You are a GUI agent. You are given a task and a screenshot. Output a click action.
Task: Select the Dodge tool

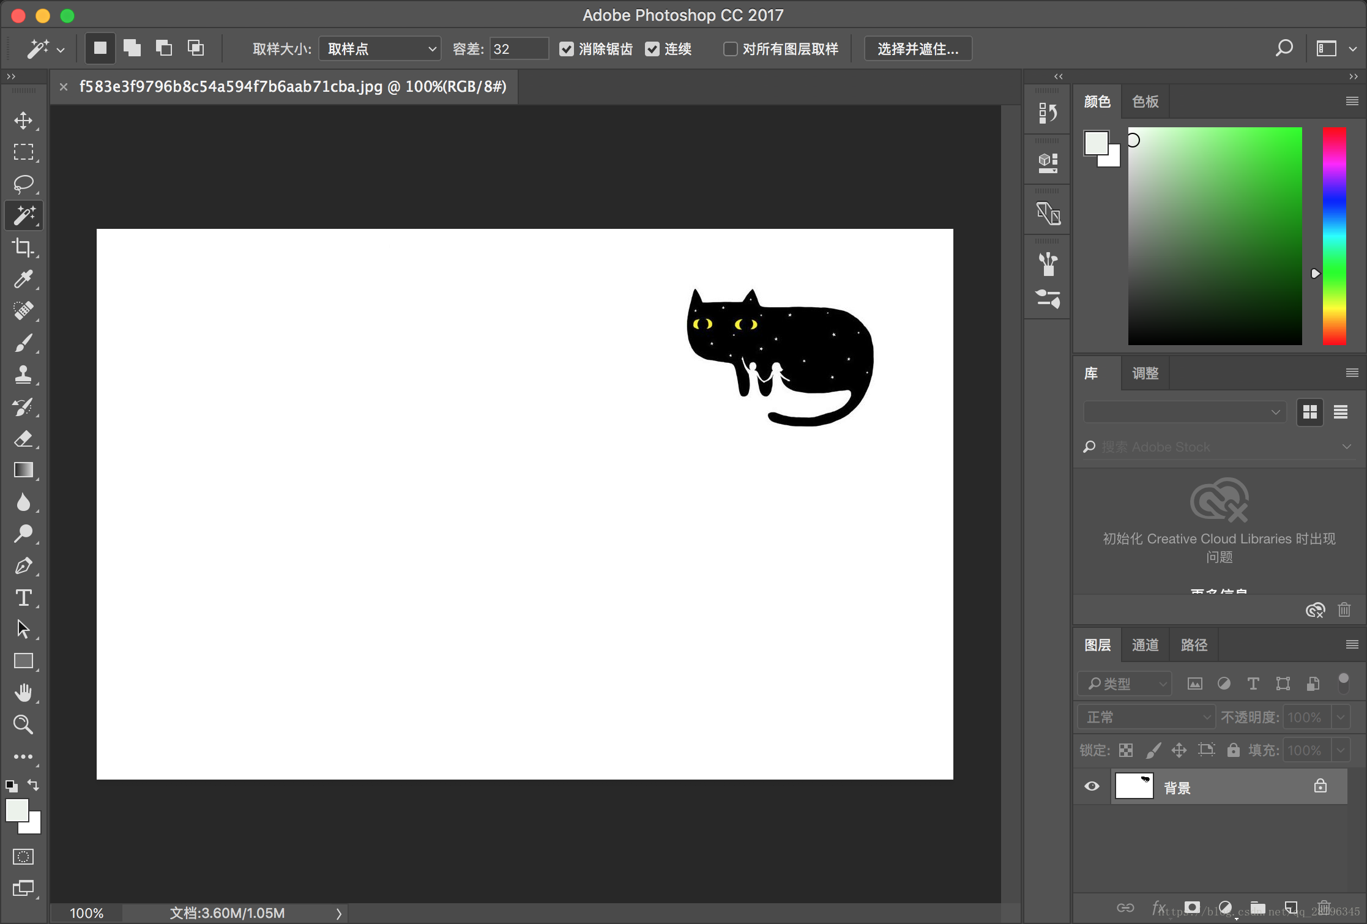[x=23, y=534]
